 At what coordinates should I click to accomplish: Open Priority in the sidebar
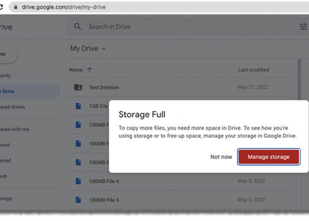point(5,76)
